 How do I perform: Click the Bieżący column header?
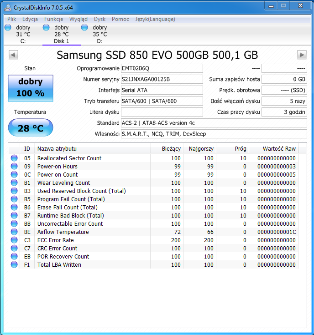click(167, 149)
